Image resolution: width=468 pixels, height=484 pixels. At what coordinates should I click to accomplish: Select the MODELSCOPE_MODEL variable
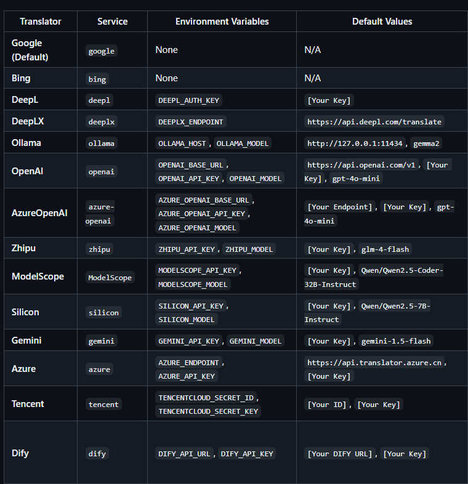(x=193, y=284)
